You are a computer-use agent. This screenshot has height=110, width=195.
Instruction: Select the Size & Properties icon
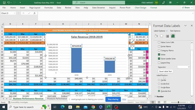tap(168, 36)
